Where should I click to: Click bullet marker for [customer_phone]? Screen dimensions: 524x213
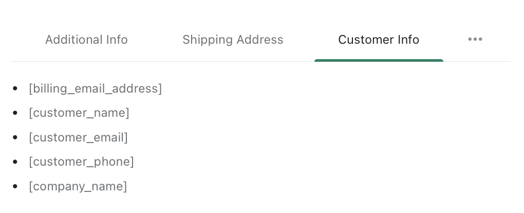point(15,162)
